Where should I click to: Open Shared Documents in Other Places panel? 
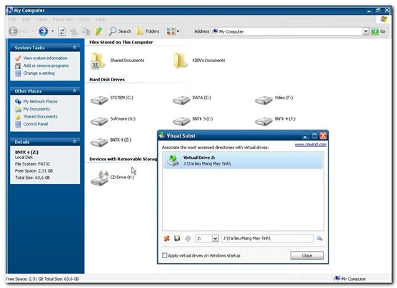(x=40, y=117)
